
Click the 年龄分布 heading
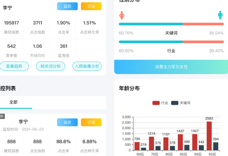click(x=129, y=88)
